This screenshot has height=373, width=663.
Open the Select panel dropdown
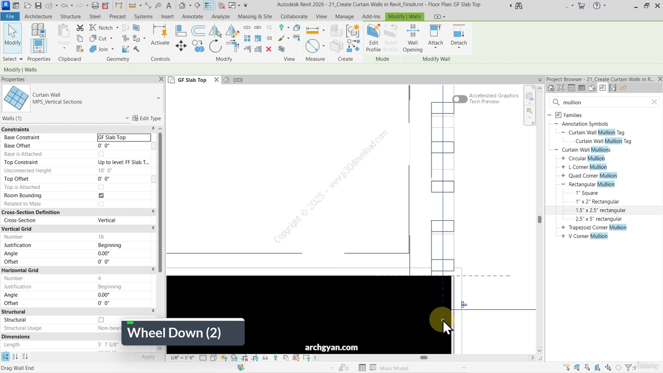click(13, 59)
